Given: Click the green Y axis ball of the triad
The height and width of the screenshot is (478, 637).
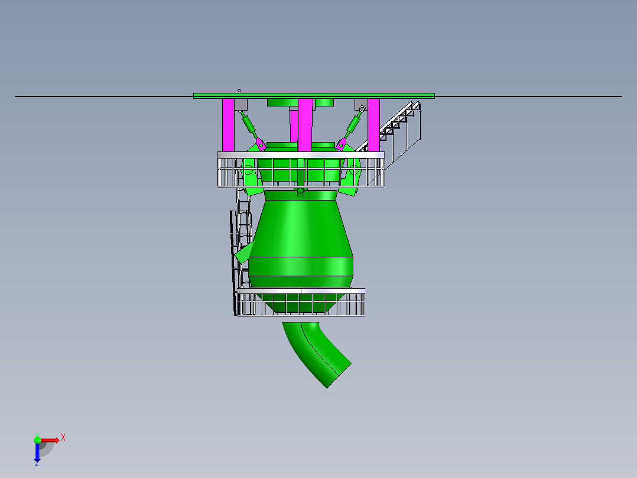Looking at the screenshot, I should click(x=37, y=440).
